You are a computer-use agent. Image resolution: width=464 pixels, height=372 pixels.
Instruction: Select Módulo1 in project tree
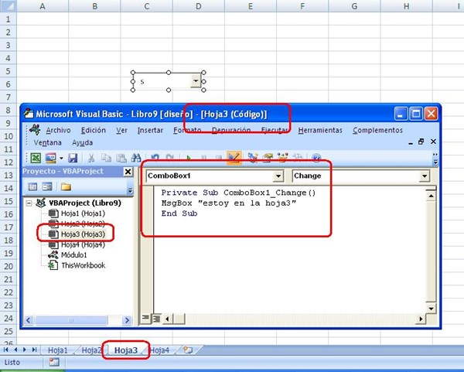pyautogui.click(x=67, y=254)
